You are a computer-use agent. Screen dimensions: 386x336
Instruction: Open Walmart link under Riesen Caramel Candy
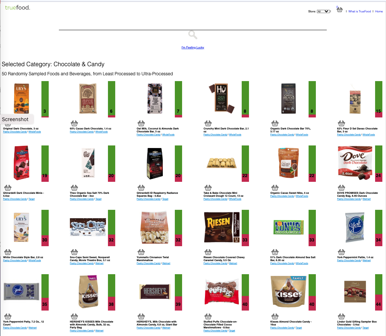point(233,263)
